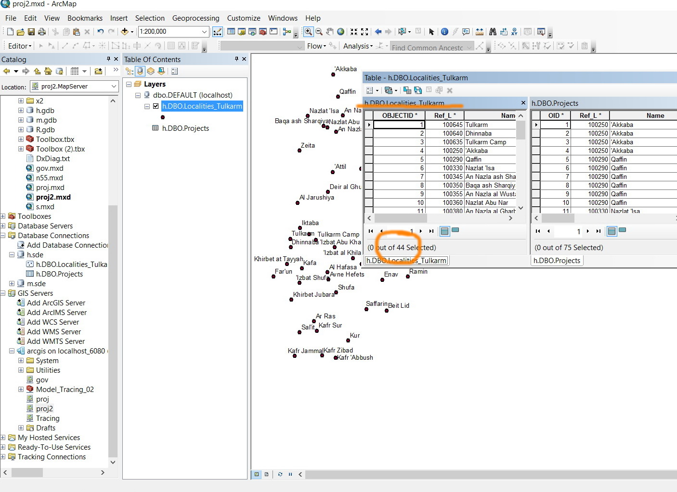
Task: Open a map document with the folder icon
Action: [x=20, y=32]
